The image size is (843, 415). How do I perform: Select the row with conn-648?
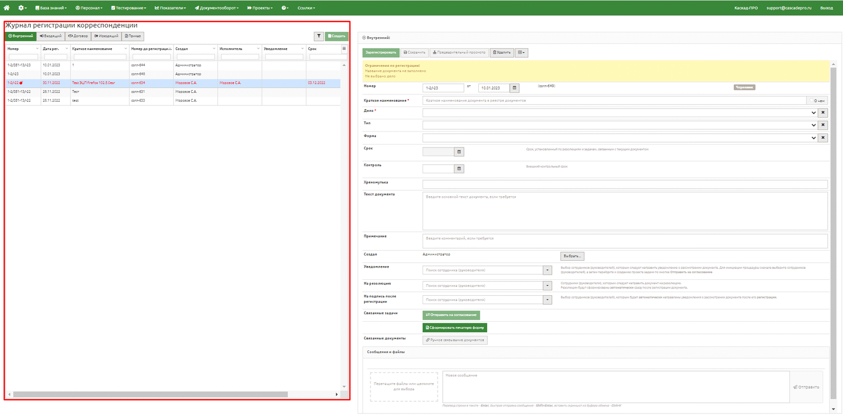[x=173, y=74]
